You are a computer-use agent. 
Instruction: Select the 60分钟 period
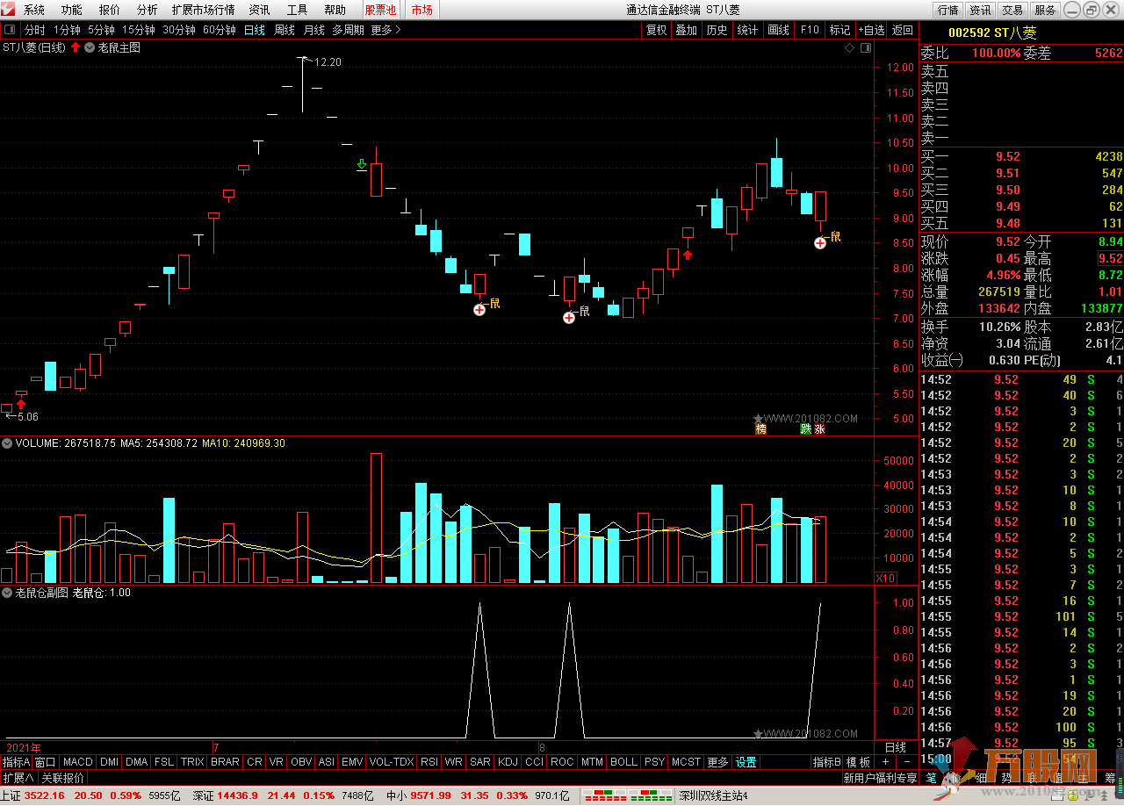tap(220, 30)
